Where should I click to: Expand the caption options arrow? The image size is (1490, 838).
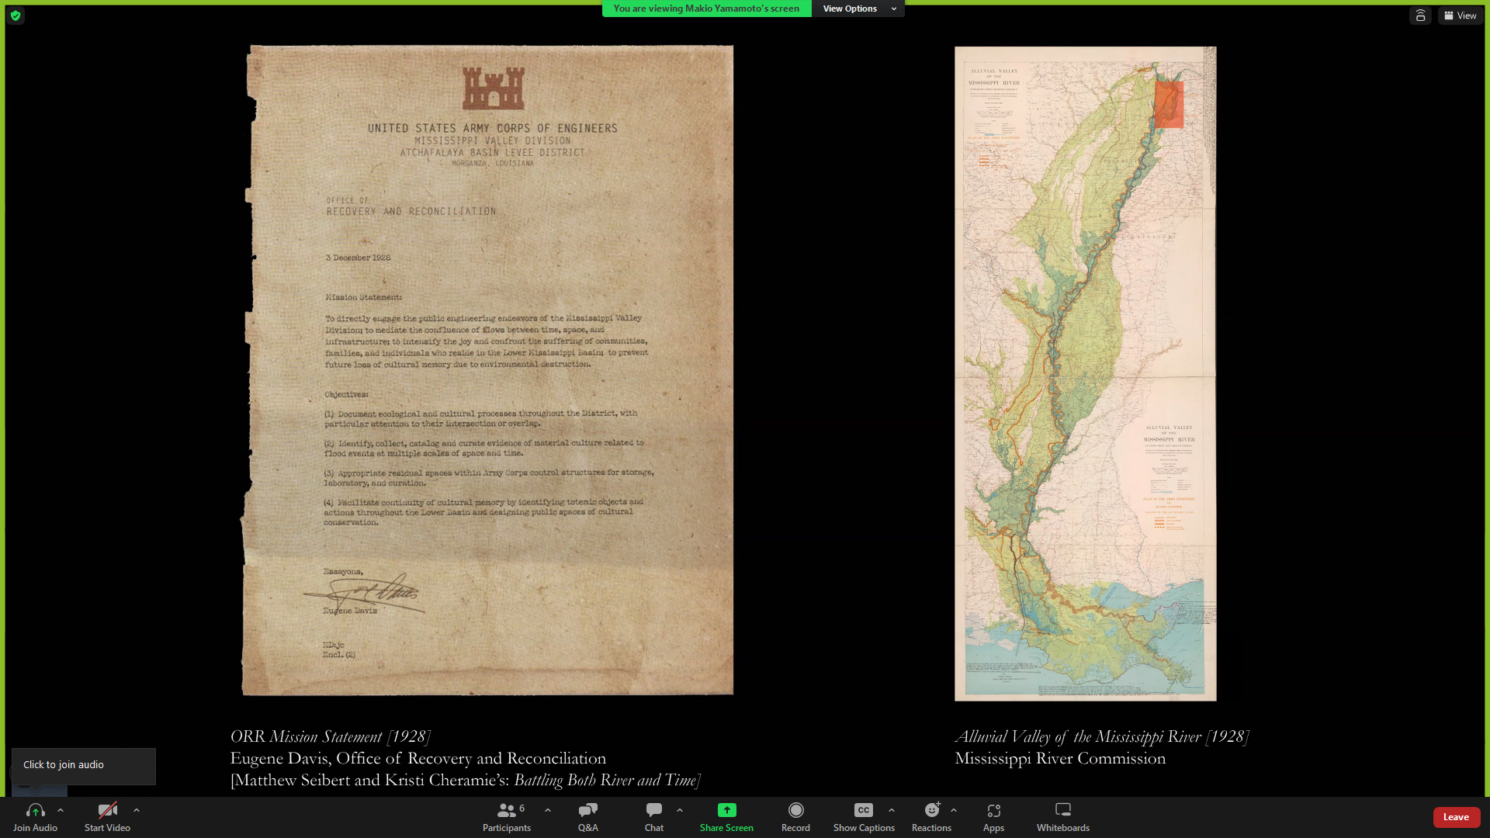click(892, 810)
